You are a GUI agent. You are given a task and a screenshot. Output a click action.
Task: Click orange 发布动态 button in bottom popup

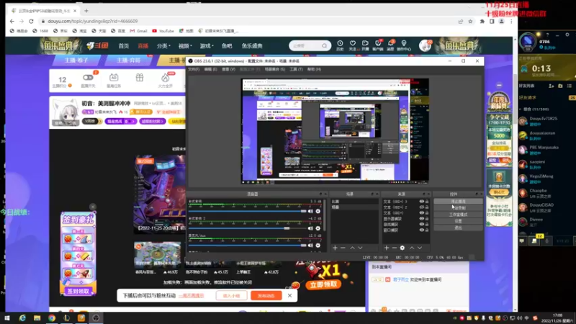coord(266,295)
